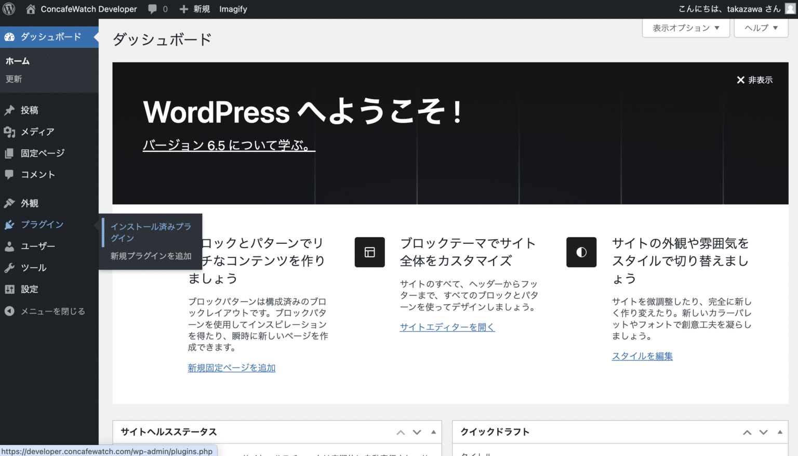This screenshot has height=456, width=798.
Task: Open the ヘルプ dropdown
Action: (760, 28)
